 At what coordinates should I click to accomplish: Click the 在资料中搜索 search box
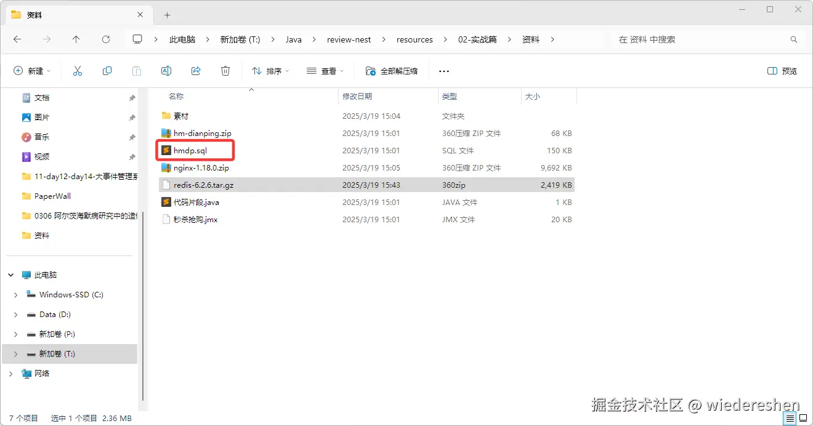click(690, 39)
